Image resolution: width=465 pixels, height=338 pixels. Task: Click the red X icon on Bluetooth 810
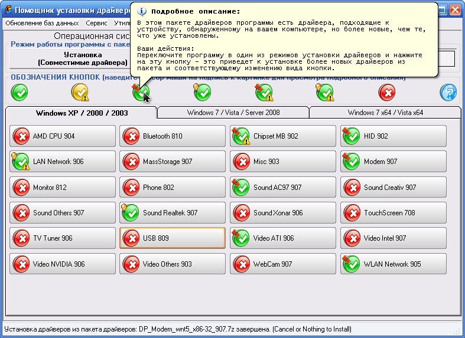(x=131, y=136)
